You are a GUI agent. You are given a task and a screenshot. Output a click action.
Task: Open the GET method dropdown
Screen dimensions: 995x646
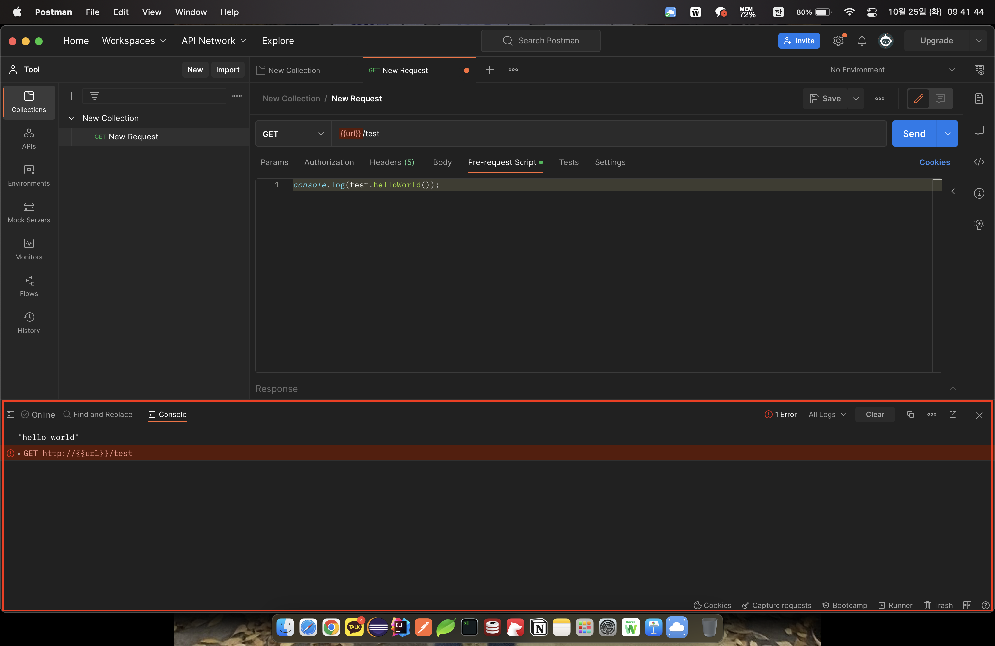293,134
